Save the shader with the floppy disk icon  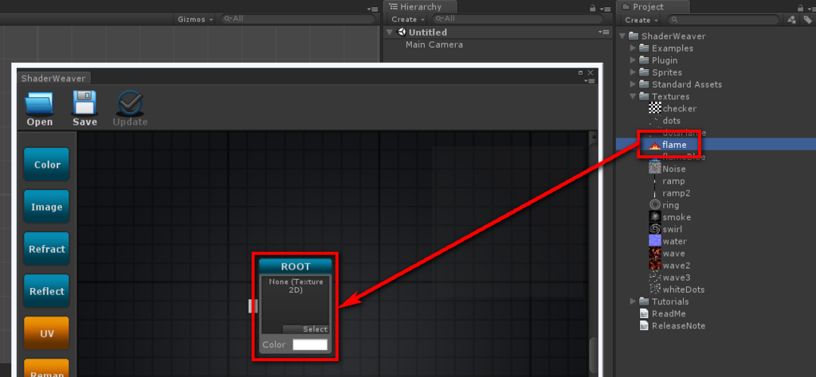[x=84, y=103]
